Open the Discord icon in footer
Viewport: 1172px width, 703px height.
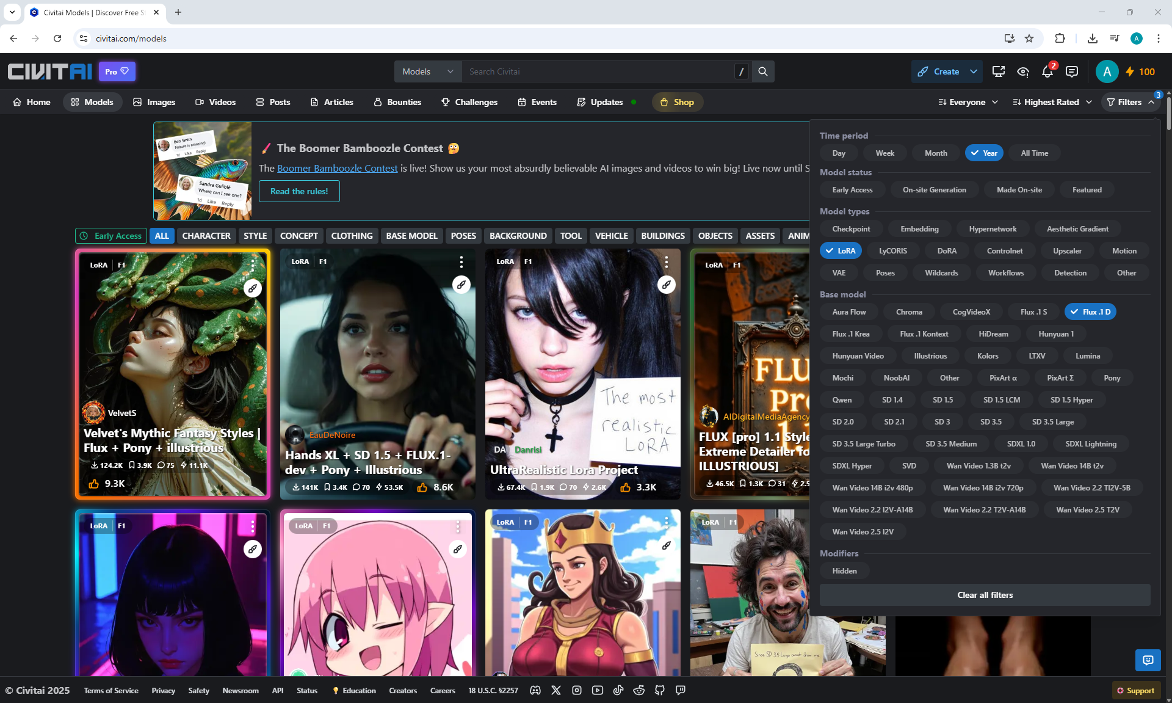pos(535,690)
